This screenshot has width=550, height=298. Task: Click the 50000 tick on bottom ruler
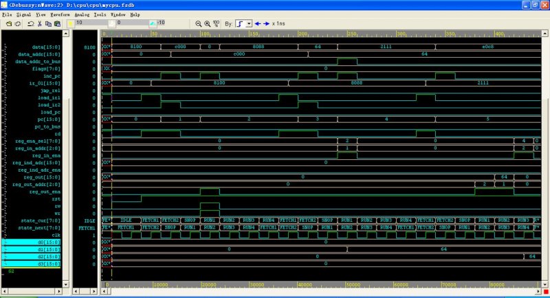(x=353, y=285)
